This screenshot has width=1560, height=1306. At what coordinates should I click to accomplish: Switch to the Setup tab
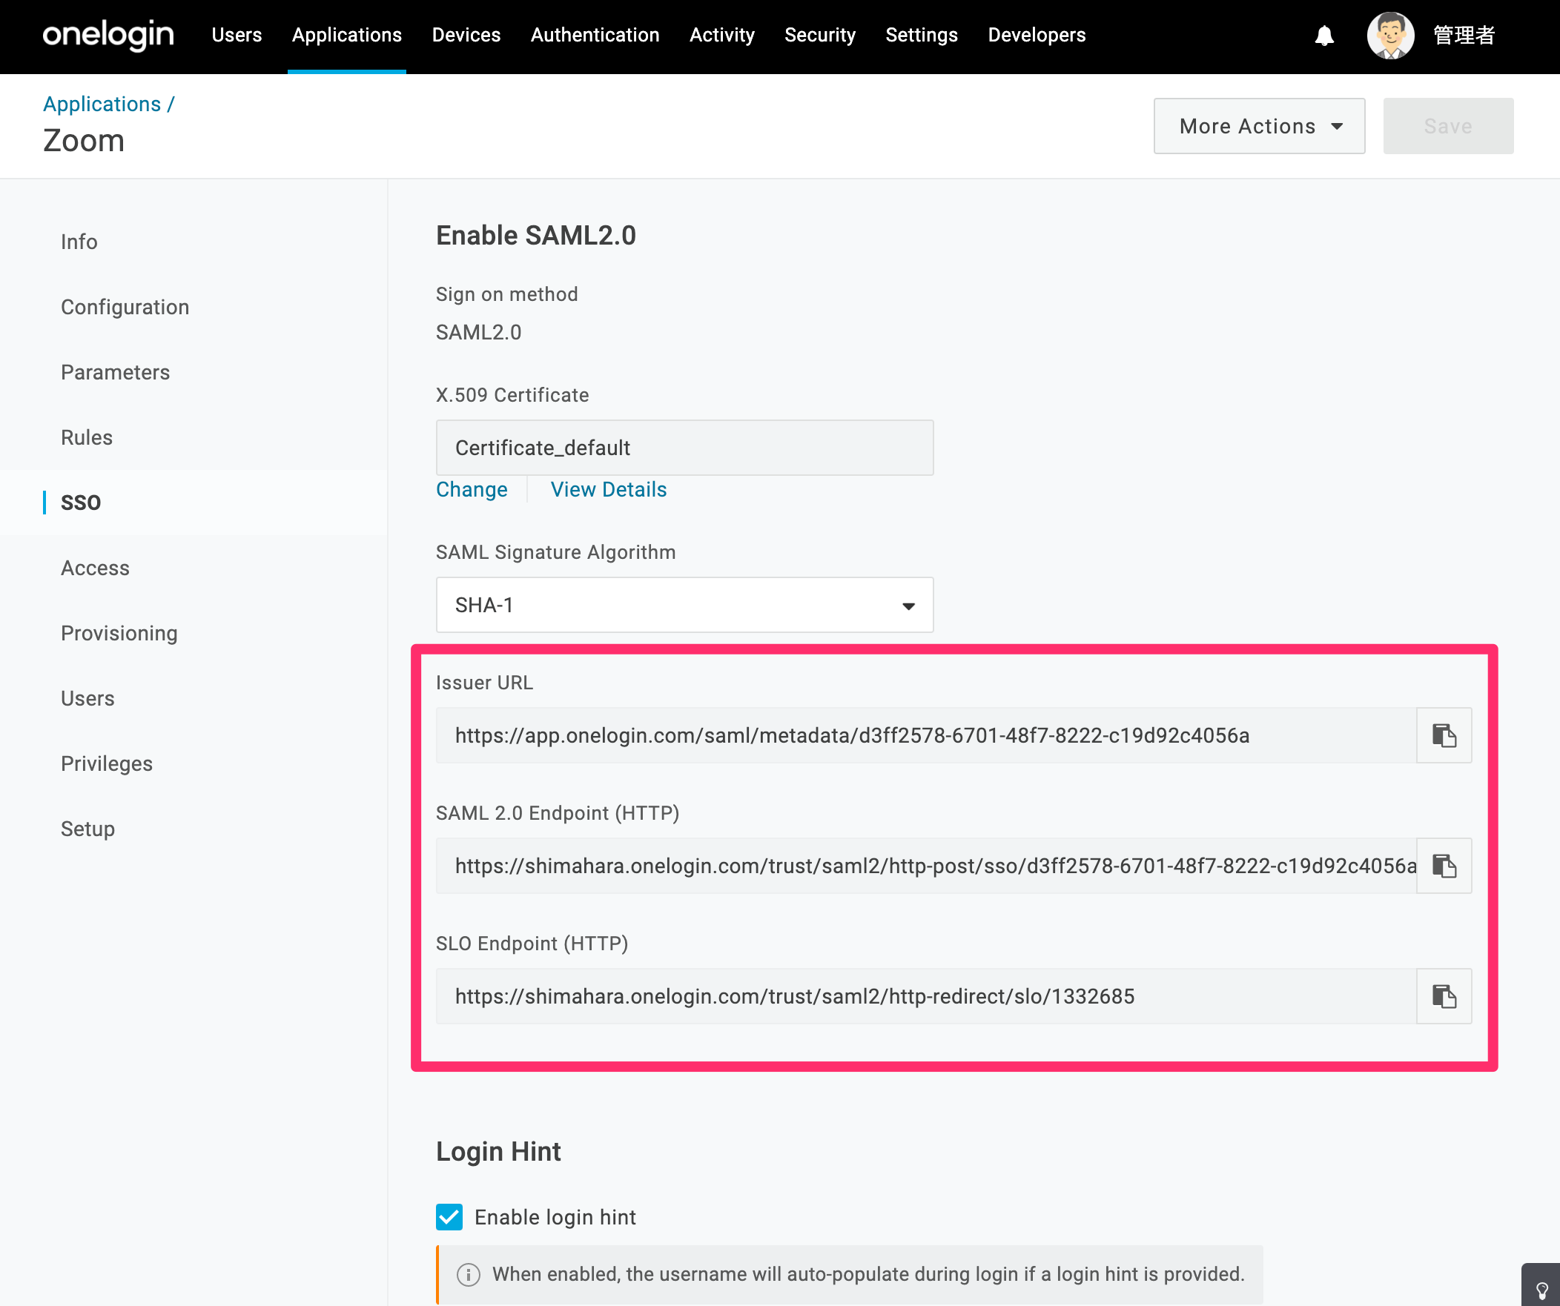coord(87,829)
